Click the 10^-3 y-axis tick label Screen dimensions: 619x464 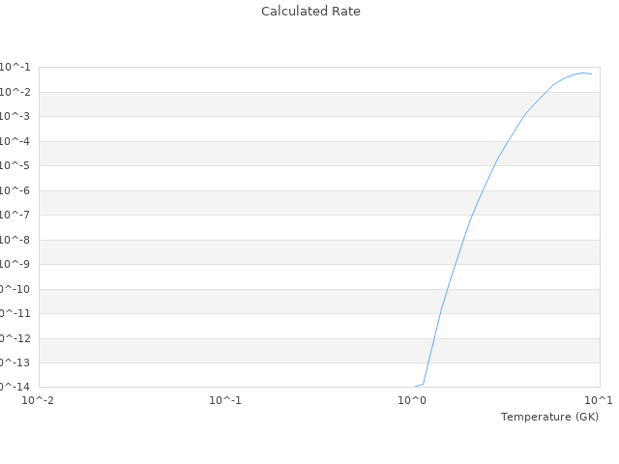click(15, 117)
